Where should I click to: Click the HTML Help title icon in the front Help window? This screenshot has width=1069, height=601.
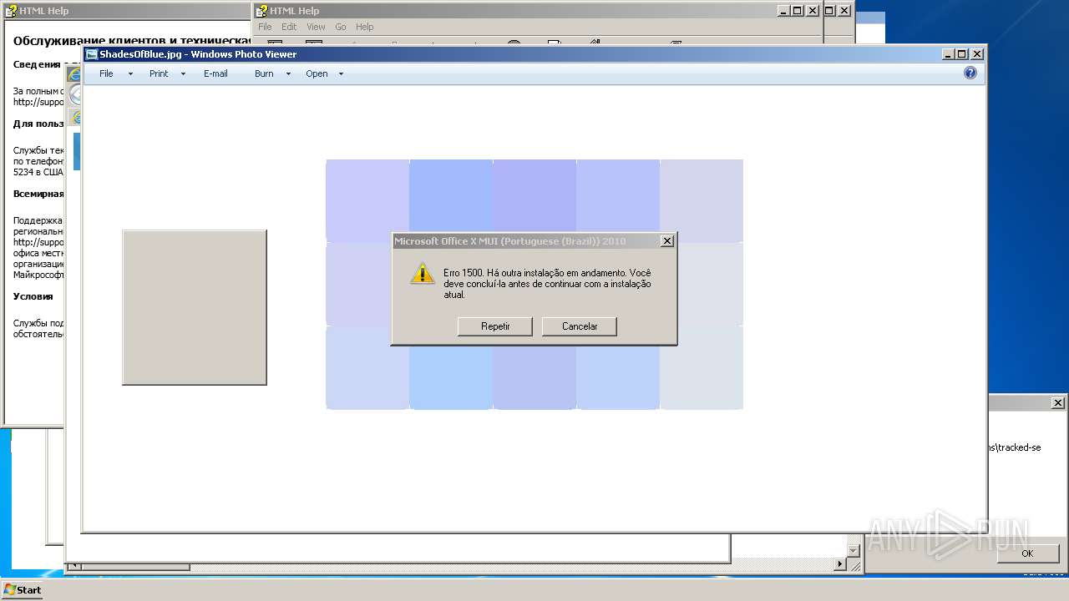261,11
